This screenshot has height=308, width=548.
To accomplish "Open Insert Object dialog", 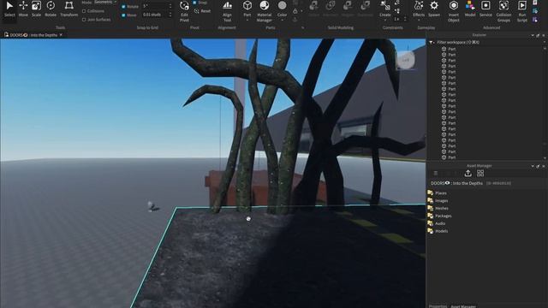I will pyautogui.click(x=454, y=11).
